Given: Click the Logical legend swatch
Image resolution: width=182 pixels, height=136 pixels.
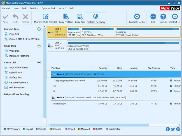Looking at the screenshot, I should (24, 129).
